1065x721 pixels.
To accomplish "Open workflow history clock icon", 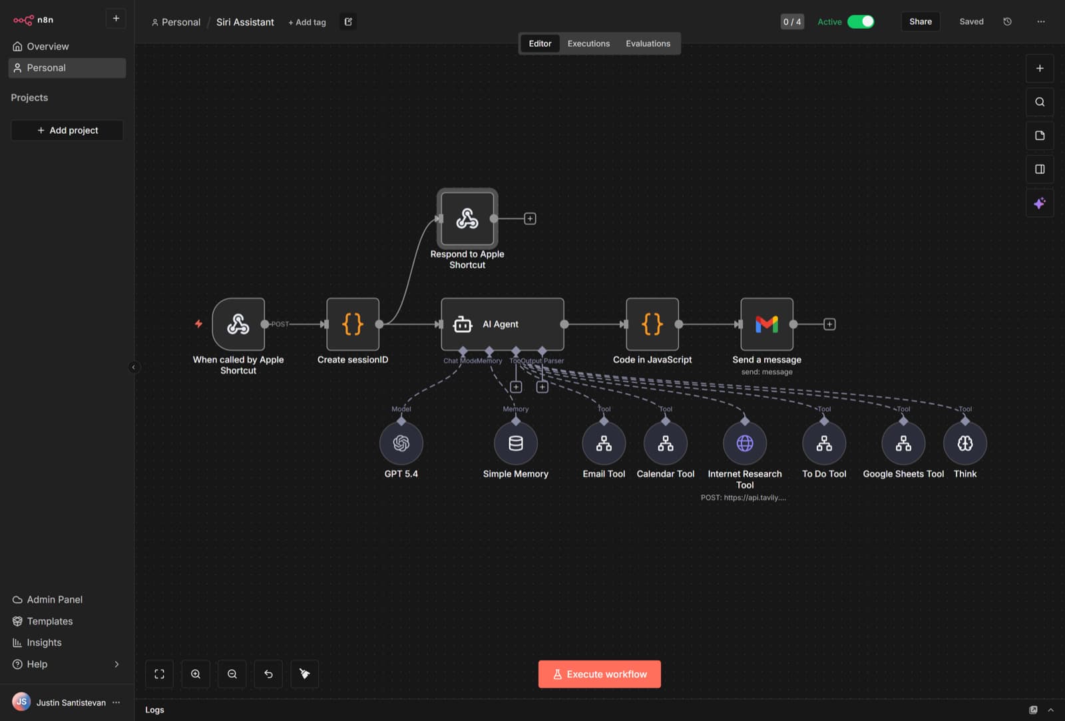I will pyautogui.click(x=1007, y=21).
